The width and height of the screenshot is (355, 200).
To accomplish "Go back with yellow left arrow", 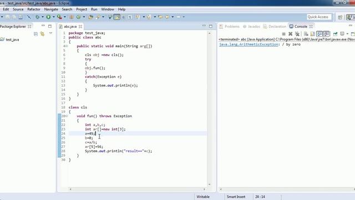I will (x=168, y=17).
